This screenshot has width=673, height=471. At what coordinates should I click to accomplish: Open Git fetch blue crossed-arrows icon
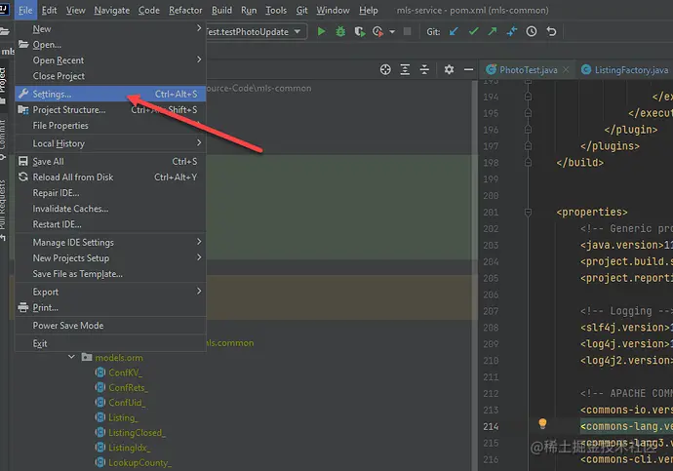click(x=512, y=31)
